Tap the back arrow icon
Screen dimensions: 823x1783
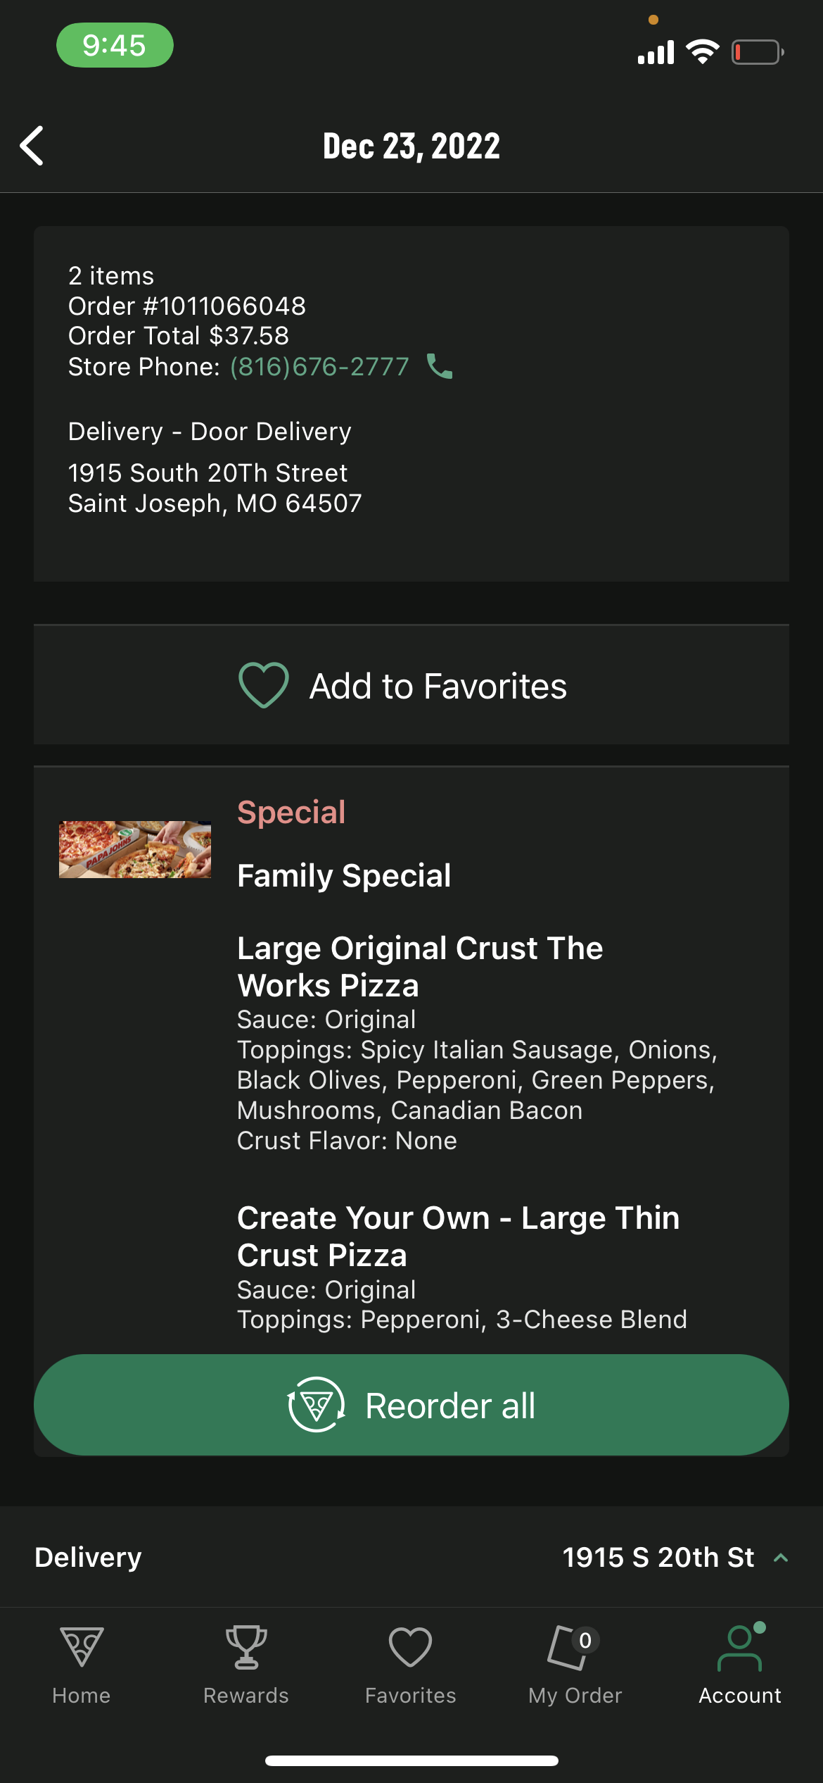click(x=32, y=146)
